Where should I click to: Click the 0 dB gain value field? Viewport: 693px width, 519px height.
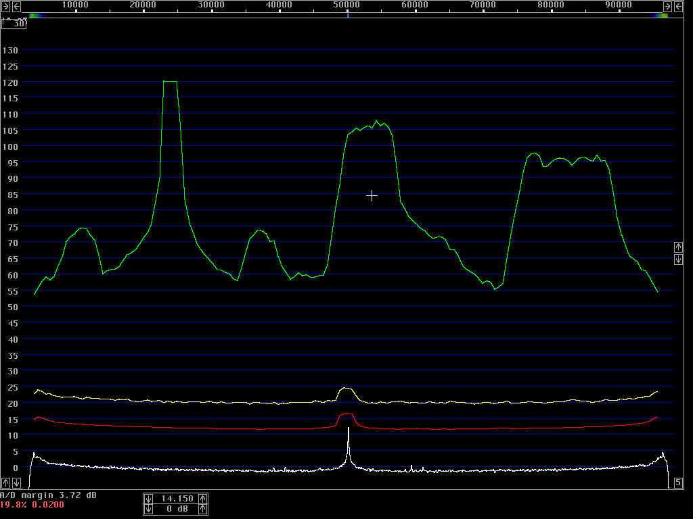(x=177, y=510)
